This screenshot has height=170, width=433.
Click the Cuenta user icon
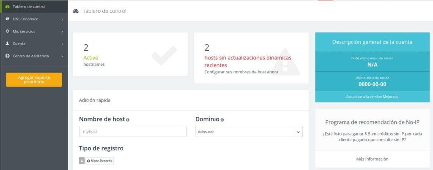click(x=8, y=43)
